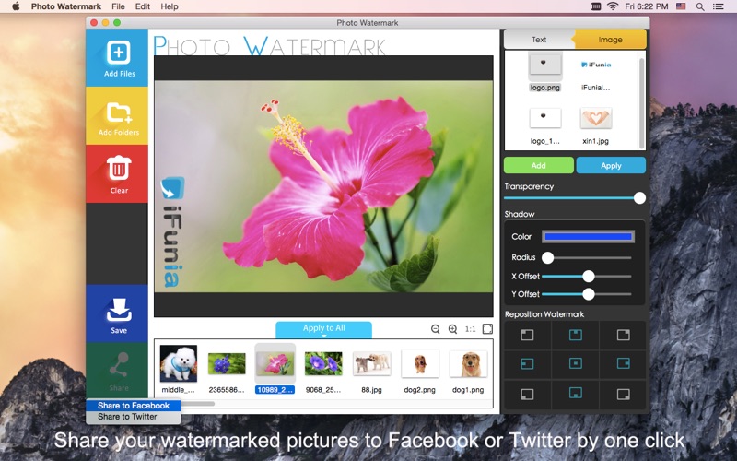
Task: Open the Help menu
Action: pos(170,6)
